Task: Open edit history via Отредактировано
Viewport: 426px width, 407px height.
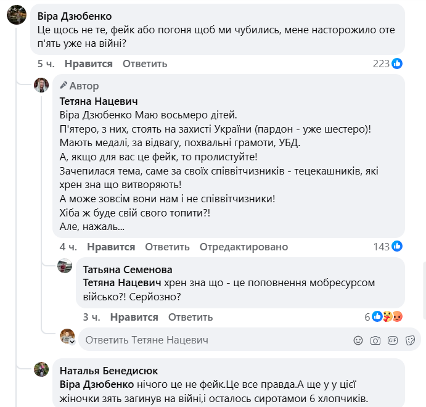Action: tap(244, 247)
